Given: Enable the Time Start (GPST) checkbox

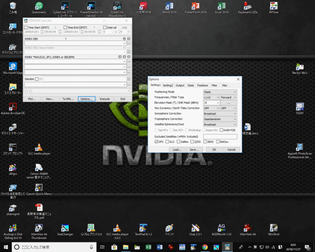Looking at the screenshot, I should tap(26, 28).
